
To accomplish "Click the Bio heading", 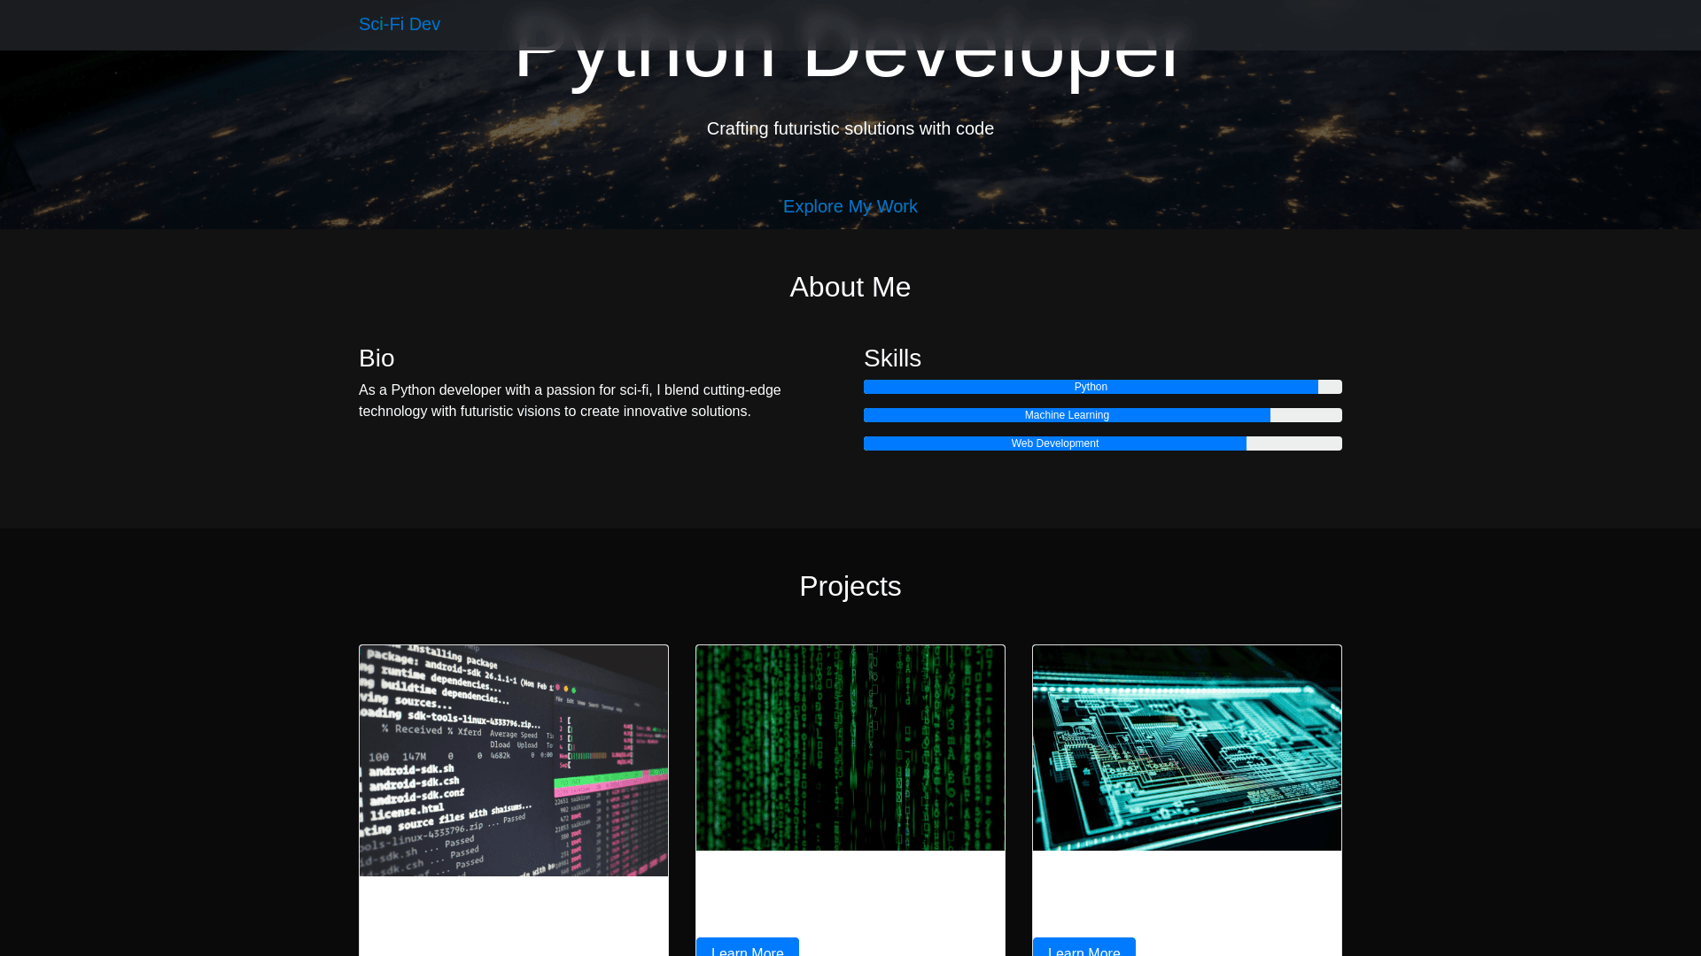I will 377,358.
